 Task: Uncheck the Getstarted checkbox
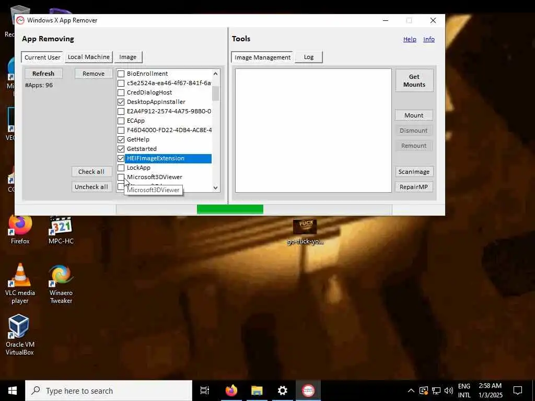pos(121,149)
